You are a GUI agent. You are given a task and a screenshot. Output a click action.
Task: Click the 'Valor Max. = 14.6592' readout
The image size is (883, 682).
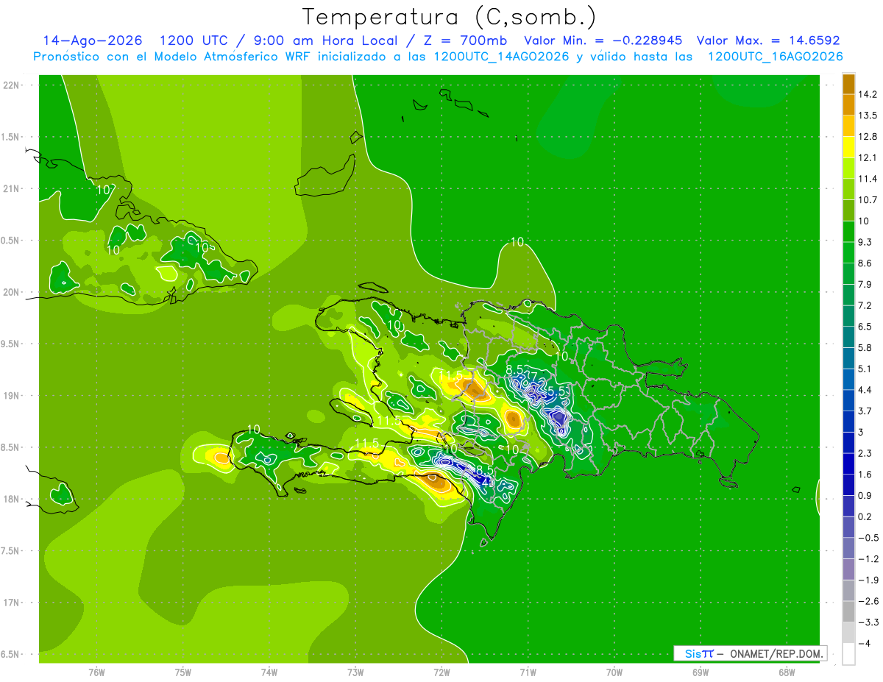768,40
